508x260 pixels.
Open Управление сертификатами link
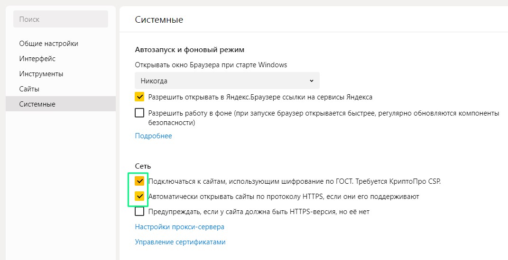(x=180, y=242)
